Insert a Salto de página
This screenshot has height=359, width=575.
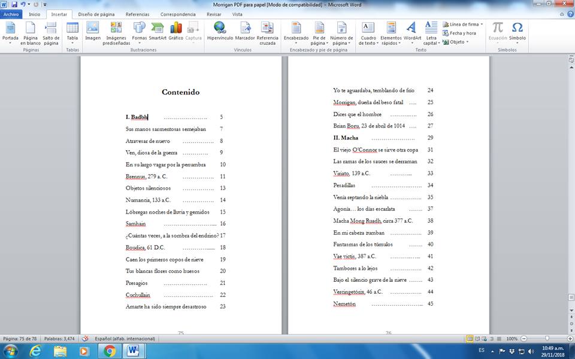(x=51, y=33)
